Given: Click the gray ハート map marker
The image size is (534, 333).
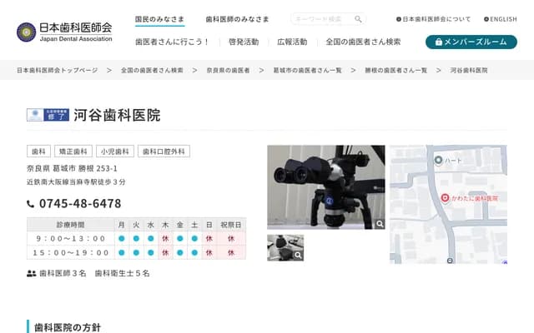Looking at the screenshot, I should [x=437, y=160].
